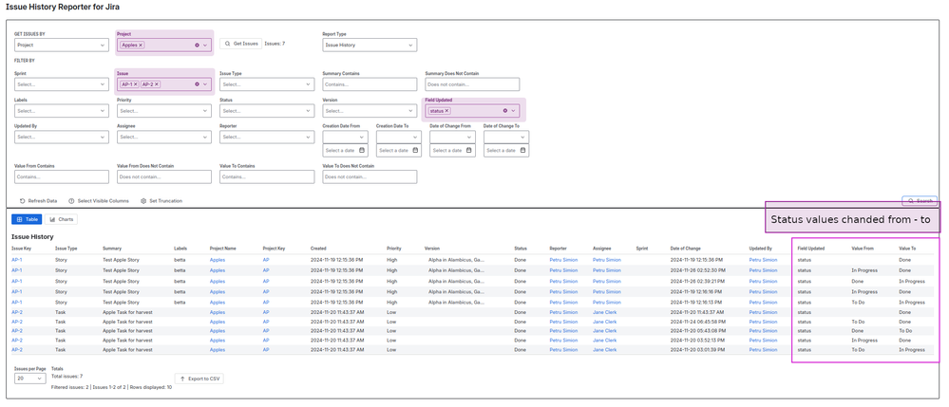Remove the AP-1 chip from Issue filter

click(136, 84)
